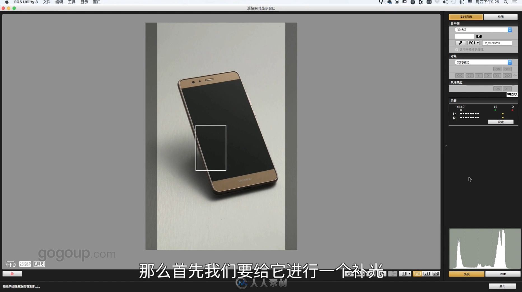Click the crosshair focus point icon
Image resolution: width=522 pixels, height=292 pixels.
pos(349,274)
